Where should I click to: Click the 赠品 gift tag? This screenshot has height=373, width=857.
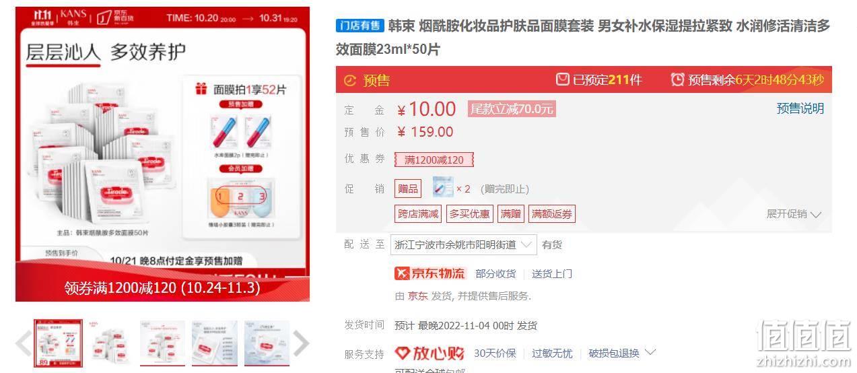click(x=408, y=189)
